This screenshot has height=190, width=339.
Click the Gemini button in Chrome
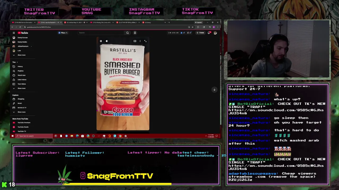pos(199,22)
